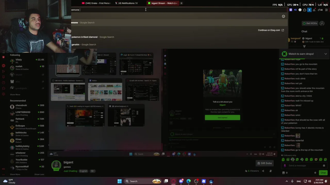
Task: Click the Send a message chat field
Action: [304, 166]
